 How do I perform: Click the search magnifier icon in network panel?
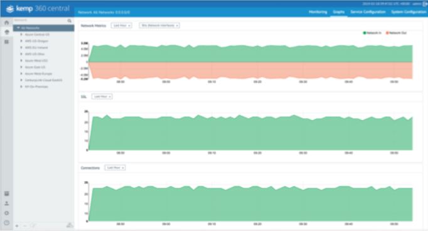coord(69,21)
